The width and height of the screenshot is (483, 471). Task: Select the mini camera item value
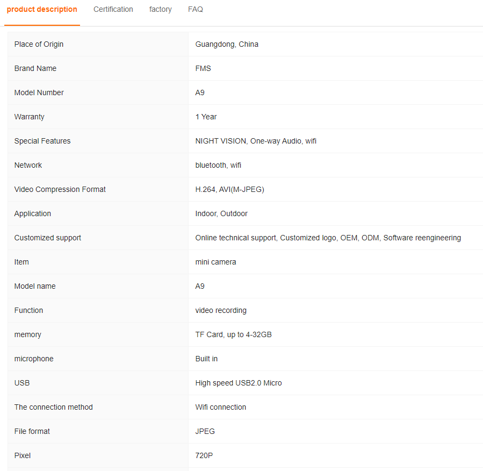click(x=215, y=262)
